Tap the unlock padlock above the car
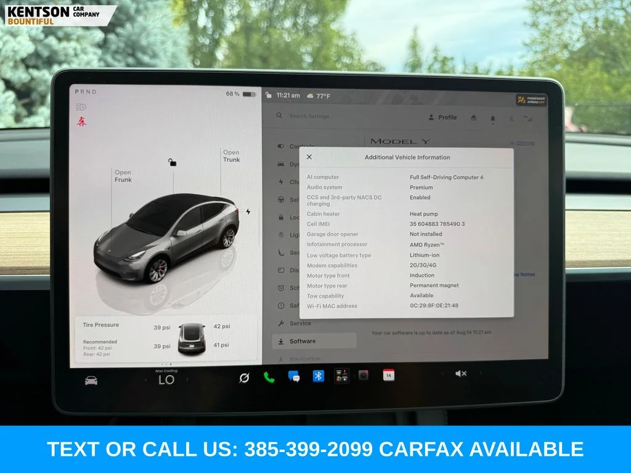 point(173,162)
